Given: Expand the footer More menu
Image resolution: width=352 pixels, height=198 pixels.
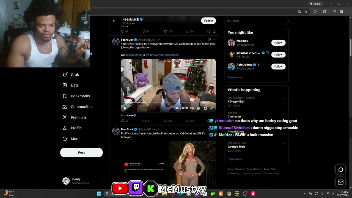Looking at the screenshot, I should pyautogui.click(x=258, y=174).
